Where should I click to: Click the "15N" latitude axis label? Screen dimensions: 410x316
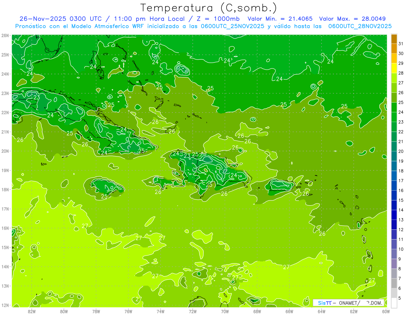click(5, 247)
